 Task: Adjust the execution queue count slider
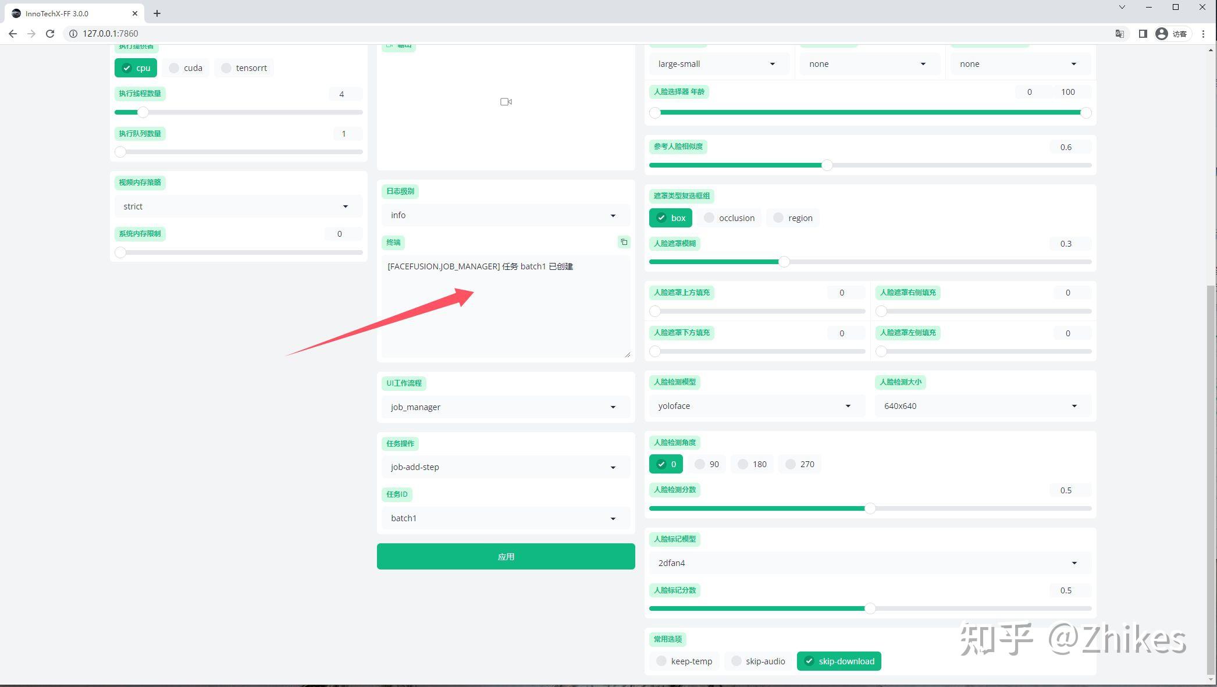click(239, 152)
